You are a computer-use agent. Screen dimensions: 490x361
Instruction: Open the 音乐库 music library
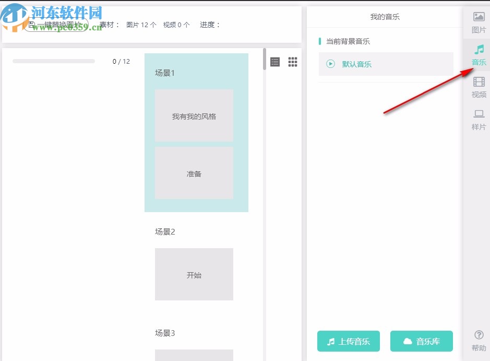pyautogui.click(x=421, y=341)
